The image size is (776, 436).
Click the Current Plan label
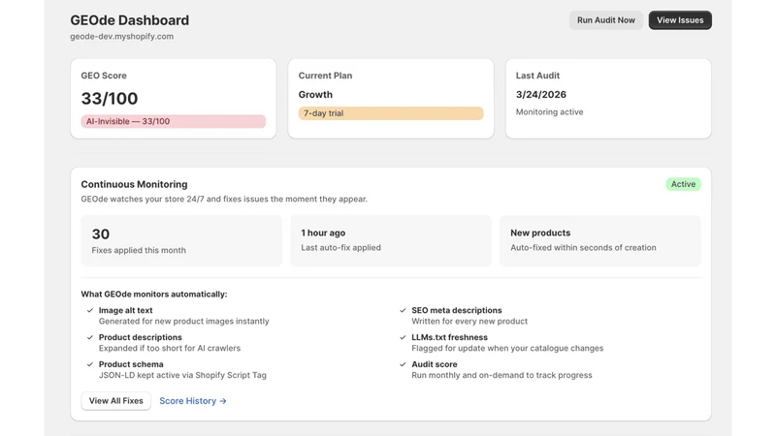tap(325, 76)
